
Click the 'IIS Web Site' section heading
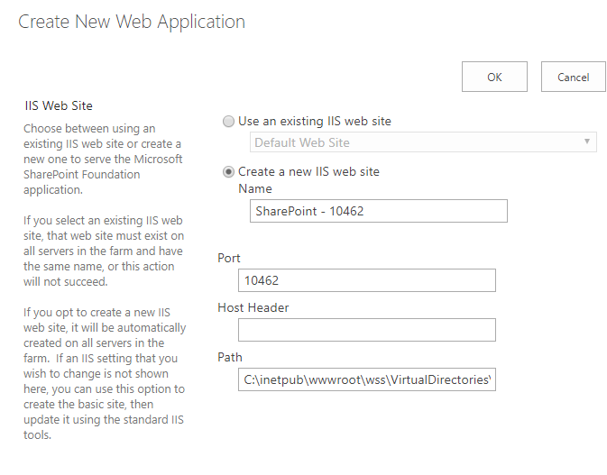(x=59, y=106)
